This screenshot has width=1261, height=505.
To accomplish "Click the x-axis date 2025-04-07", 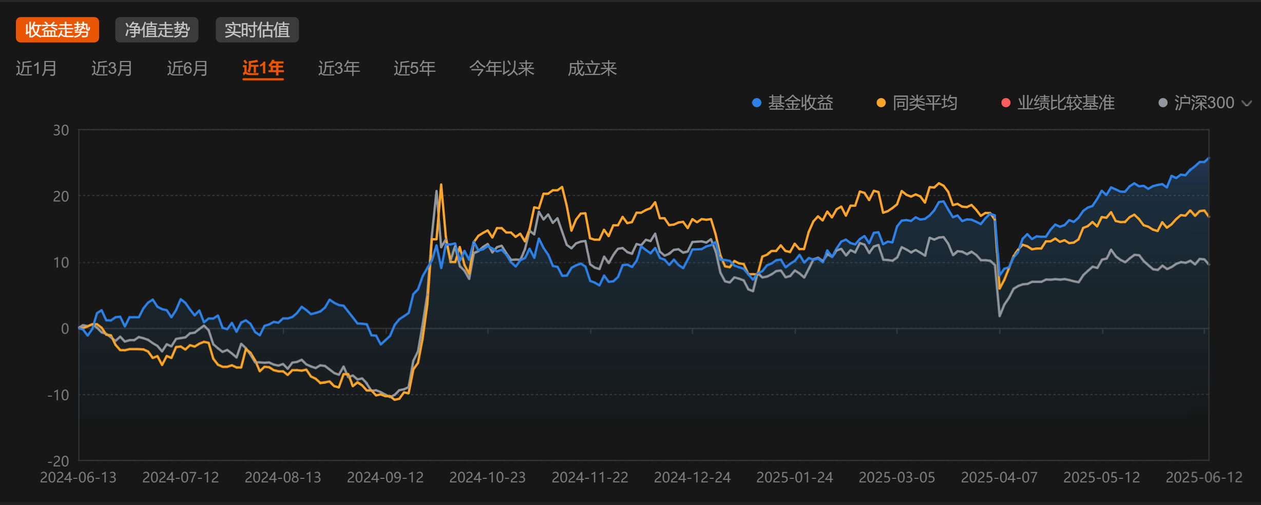I will click(x=999, y=477).
